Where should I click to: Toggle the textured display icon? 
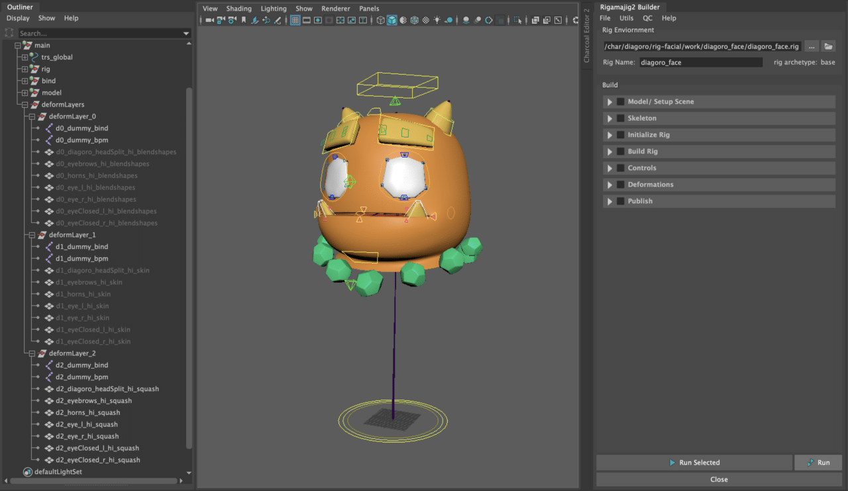[426, 20]
